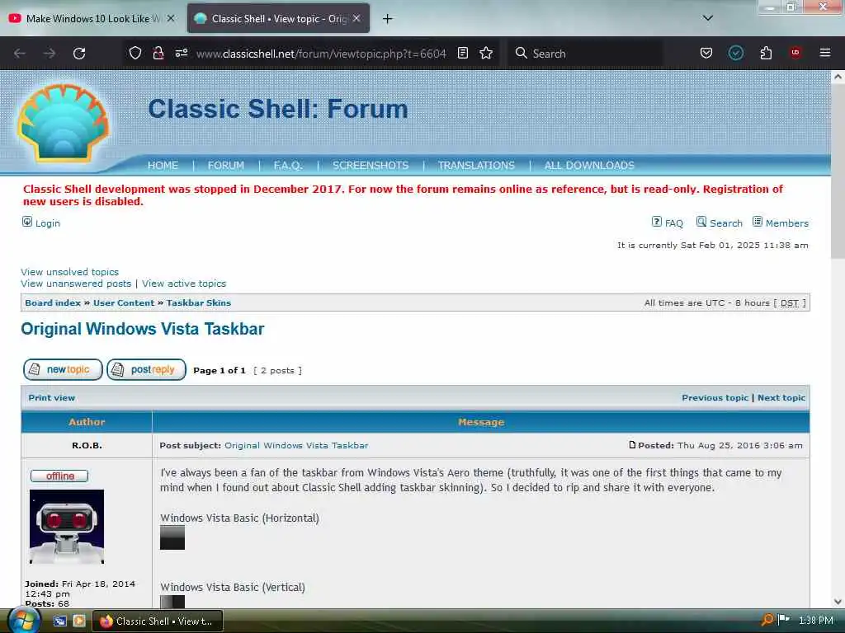The image size is (845, 633).
Task: Open site permissions icon in address bar
Action: point(182,54)
